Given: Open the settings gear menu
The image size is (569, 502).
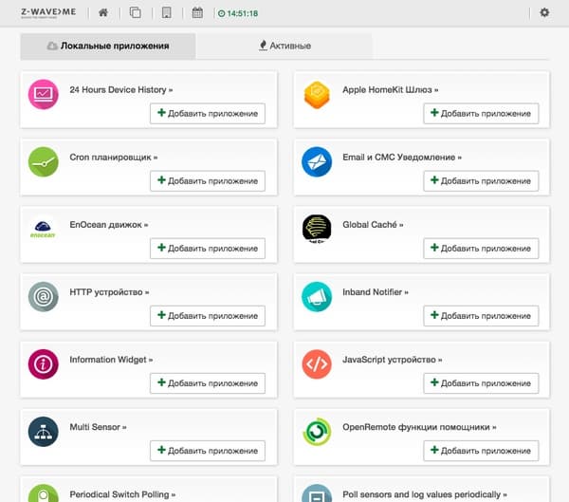Looking at the screenshot, I should click(x=544, y=12).
